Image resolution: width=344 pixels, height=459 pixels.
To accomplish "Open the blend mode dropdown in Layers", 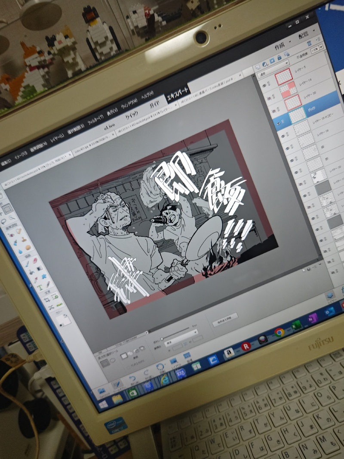I will (x=273, y=68).
